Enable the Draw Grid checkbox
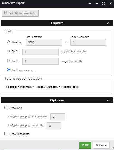Viewport: 114px width, 150px height. pos(6,107)
